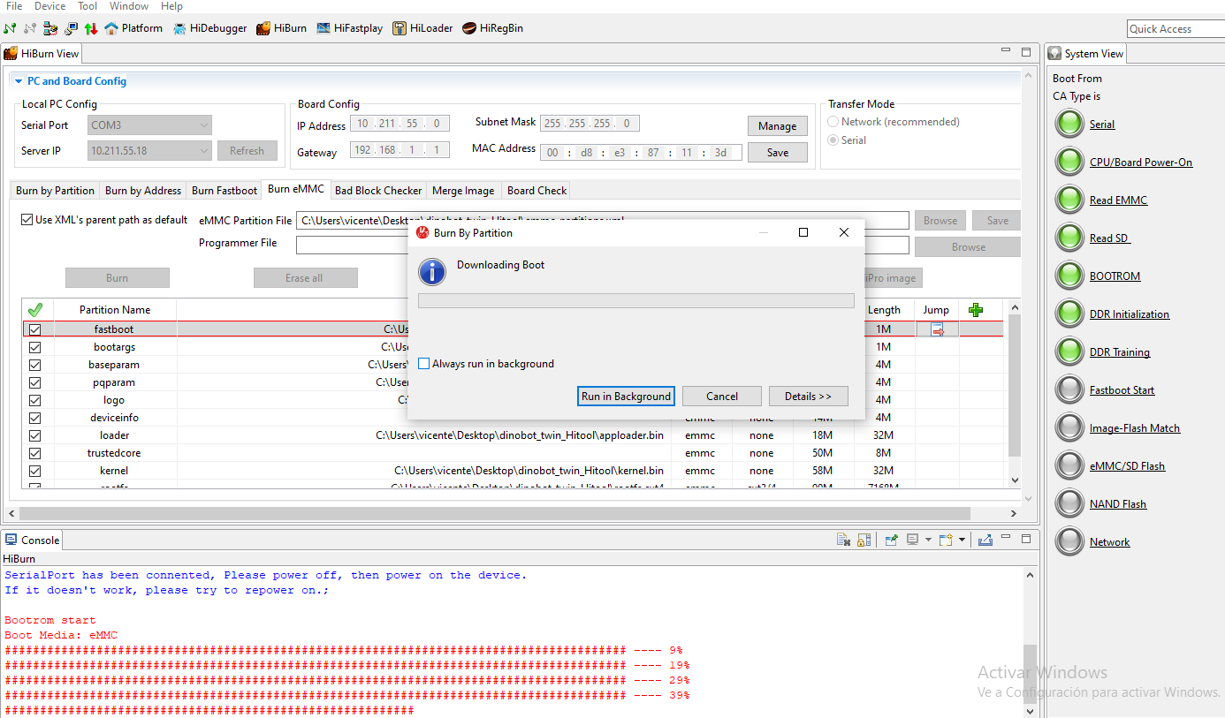Uncheck the bootargs partition checkbox
1225x718 pixels.
pos(35,347)
